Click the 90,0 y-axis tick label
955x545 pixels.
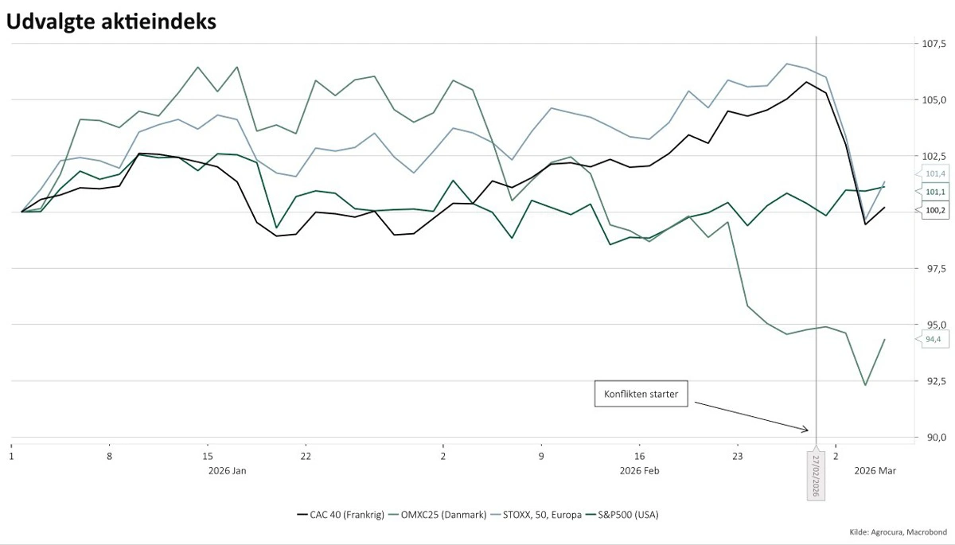[x=934, y=438]
